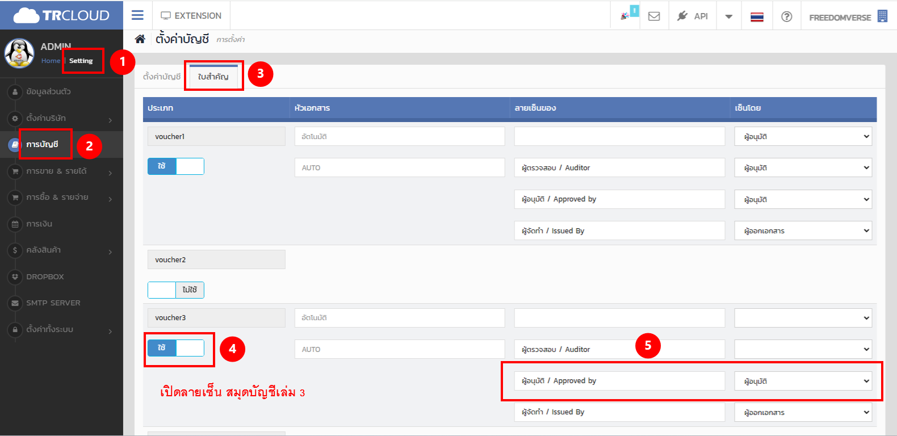Click the การบัญชี book icon

[15, 145]
